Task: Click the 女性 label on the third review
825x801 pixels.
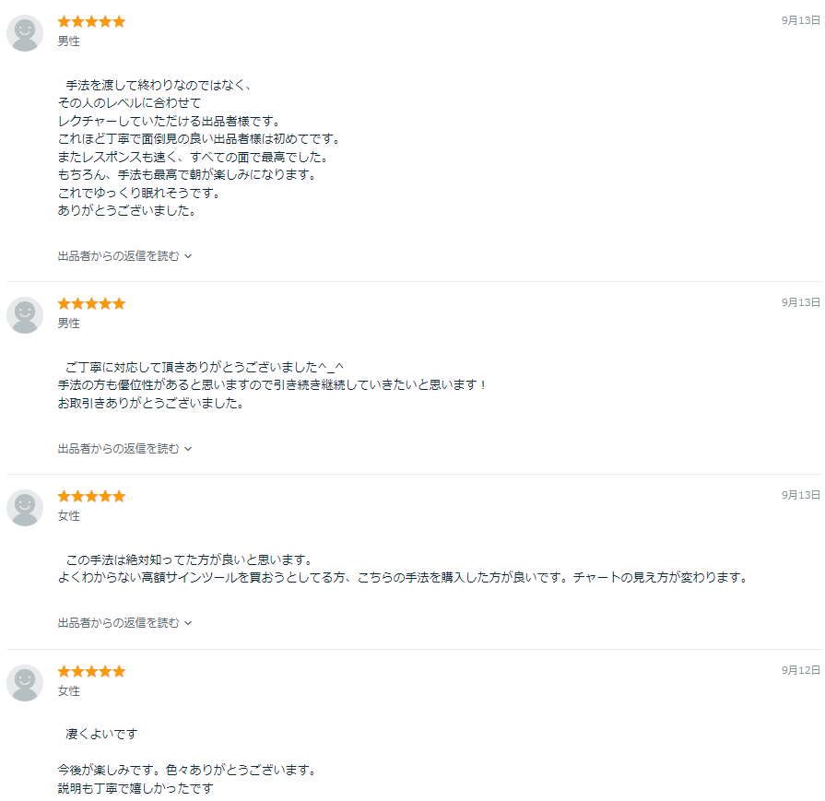Action: [68, 516]
